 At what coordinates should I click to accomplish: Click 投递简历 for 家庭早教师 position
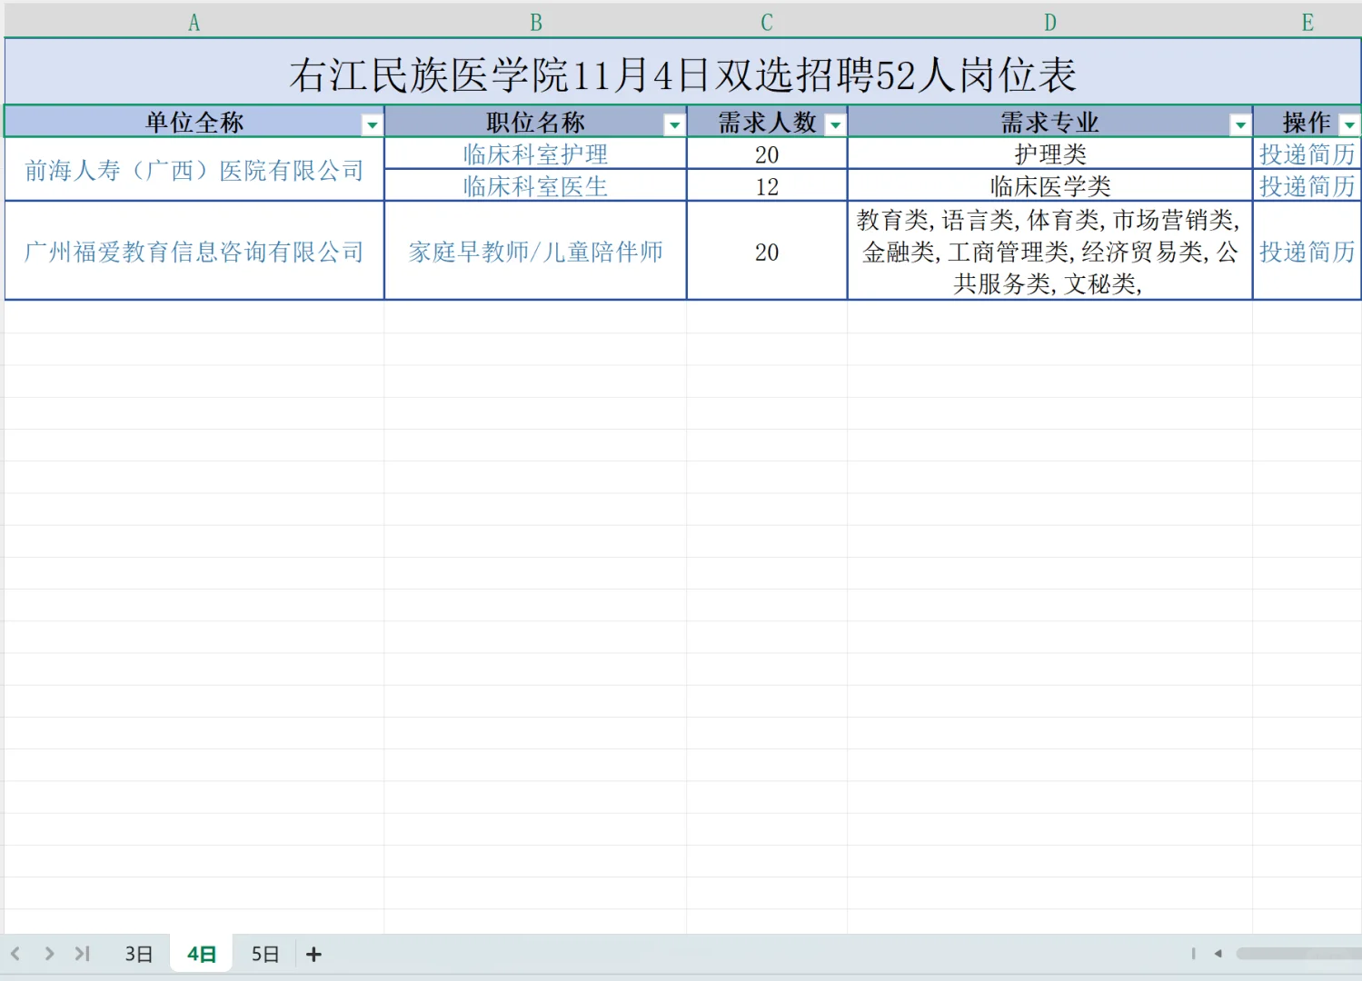[1306, 252]
